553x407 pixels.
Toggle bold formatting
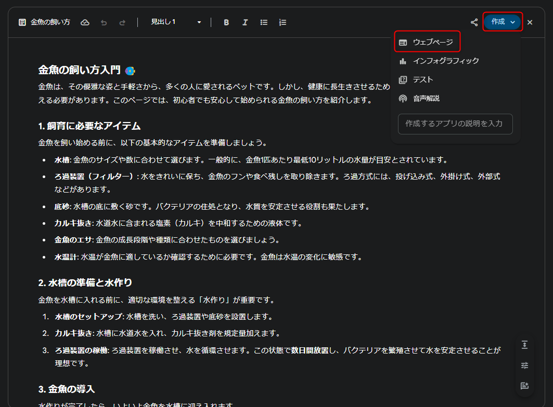coord(226,22)
